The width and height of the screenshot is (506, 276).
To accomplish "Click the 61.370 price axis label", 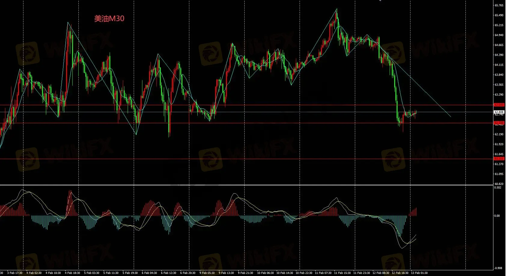I will click(x=499, y=164).
